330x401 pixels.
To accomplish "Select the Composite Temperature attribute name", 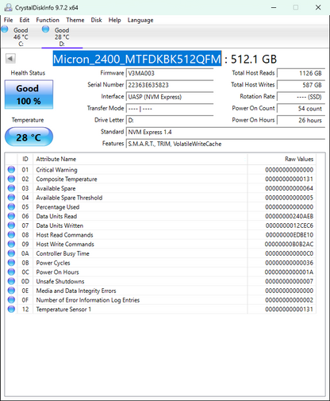I will pos(67,179).
